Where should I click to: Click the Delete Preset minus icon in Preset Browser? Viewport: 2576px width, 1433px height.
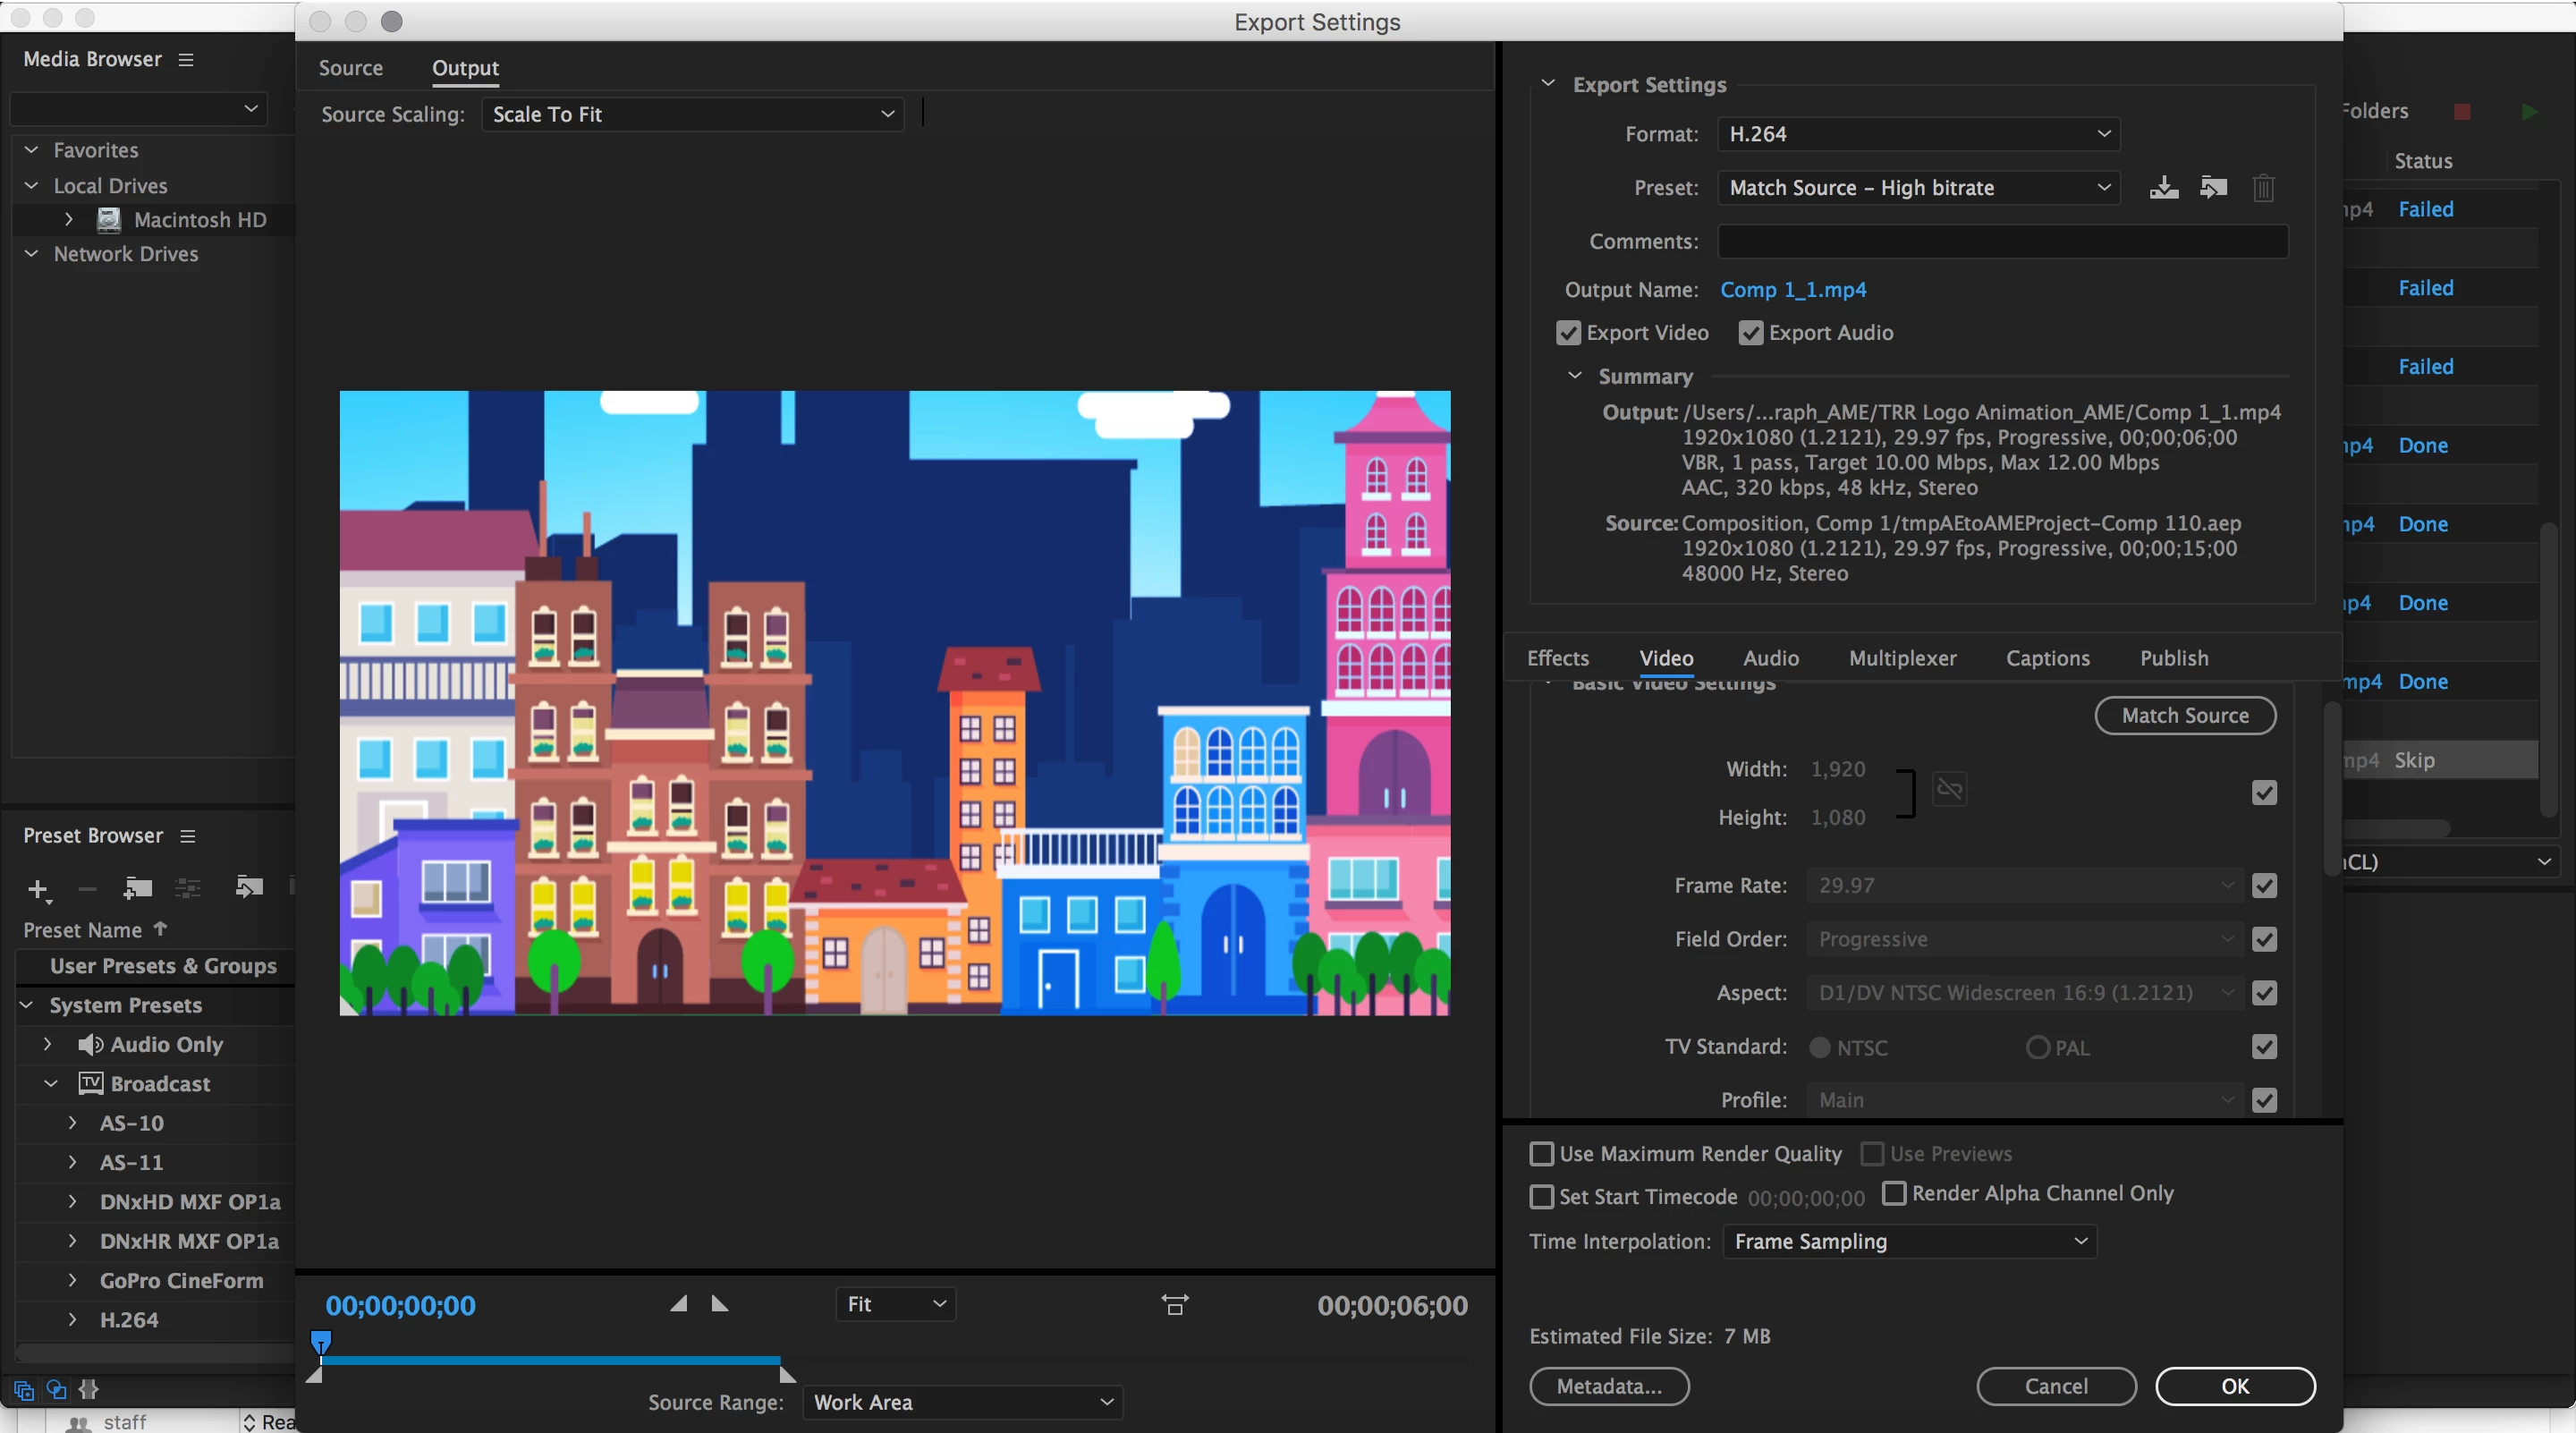pyautogui.click(x=87, y=889)
